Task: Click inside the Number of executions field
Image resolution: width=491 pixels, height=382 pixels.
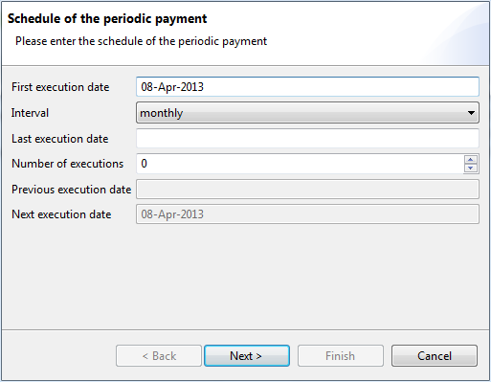Action: click(x=300, y=164)
